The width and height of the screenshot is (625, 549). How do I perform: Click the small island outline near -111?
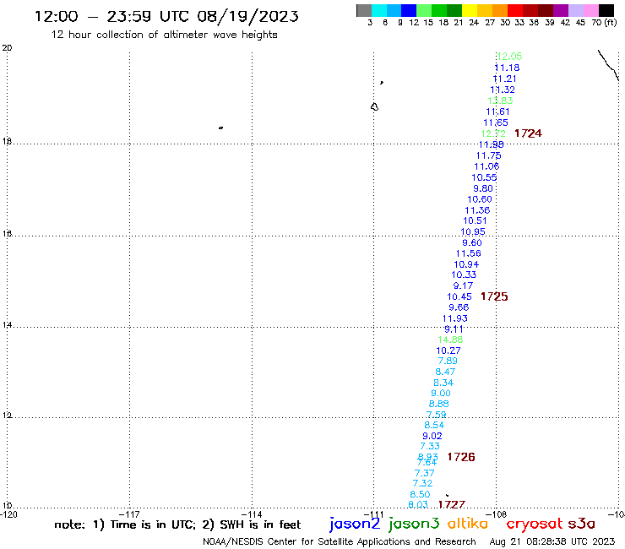pos(374,107)
